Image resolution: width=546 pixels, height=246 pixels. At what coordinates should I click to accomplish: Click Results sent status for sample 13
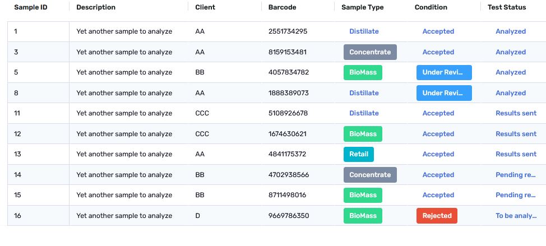coord(516,154)
